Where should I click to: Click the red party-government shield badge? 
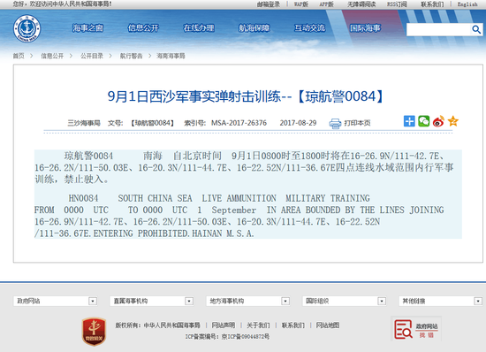click(x=95, y=332)
